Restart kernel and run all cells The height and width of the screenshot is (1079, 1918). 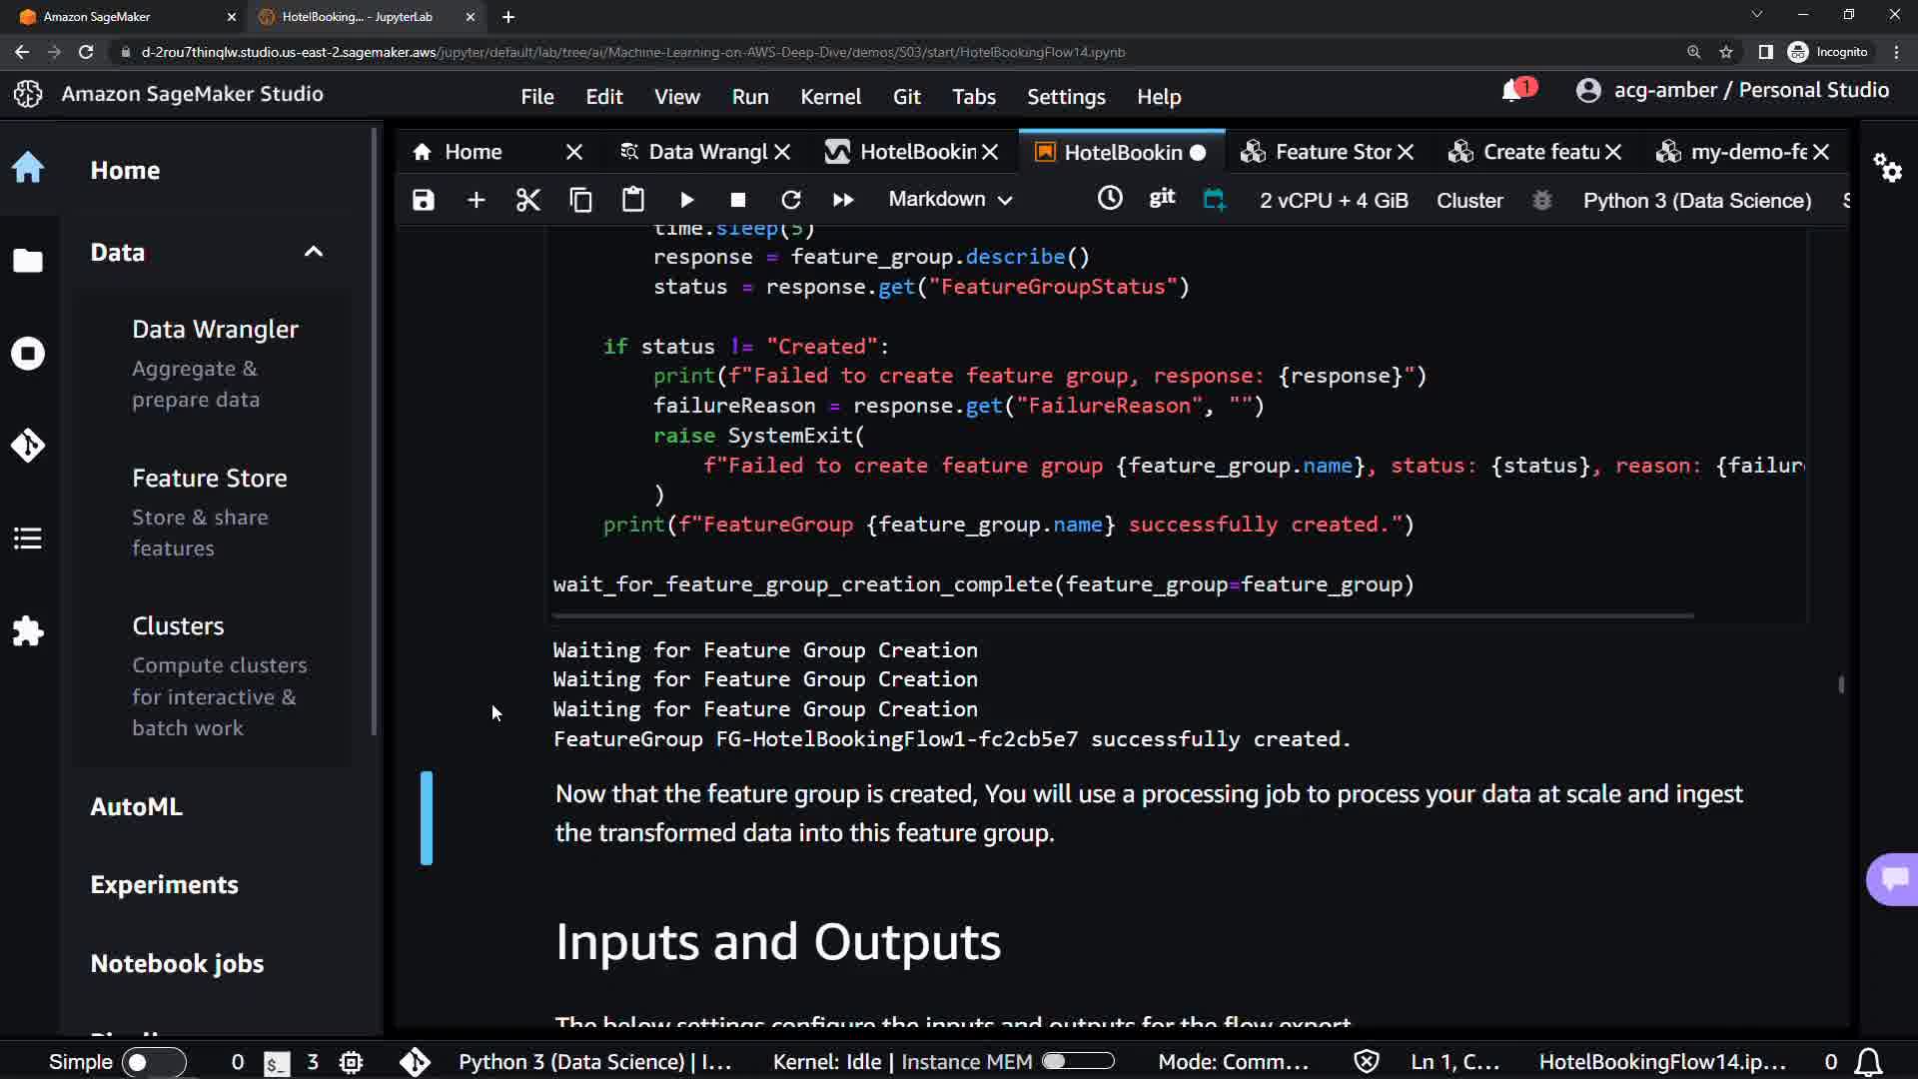pos(843,200)
